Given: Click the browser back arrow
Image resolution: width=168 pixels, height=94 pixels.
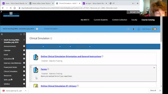Looking at the screenshot, I should click(3, 8).
